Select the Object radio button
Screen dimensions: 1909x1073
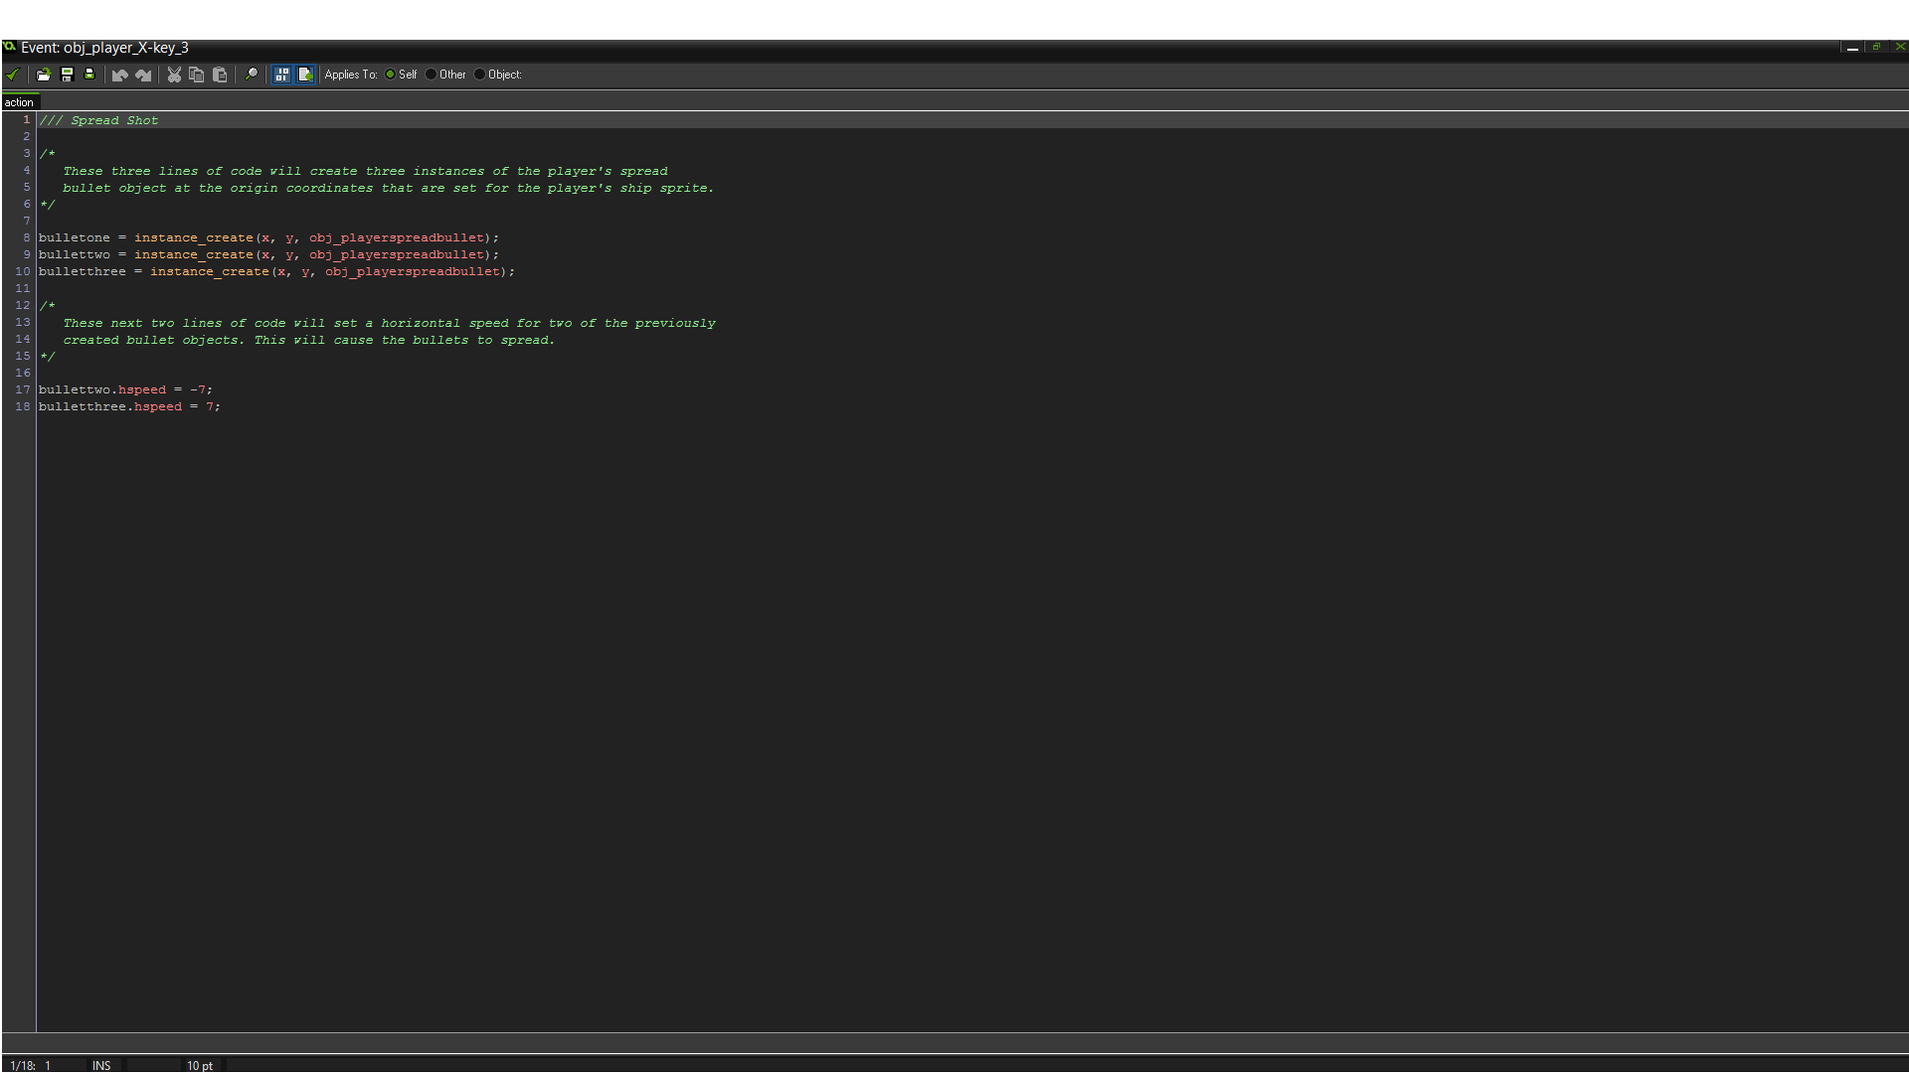tap(480, 75)
